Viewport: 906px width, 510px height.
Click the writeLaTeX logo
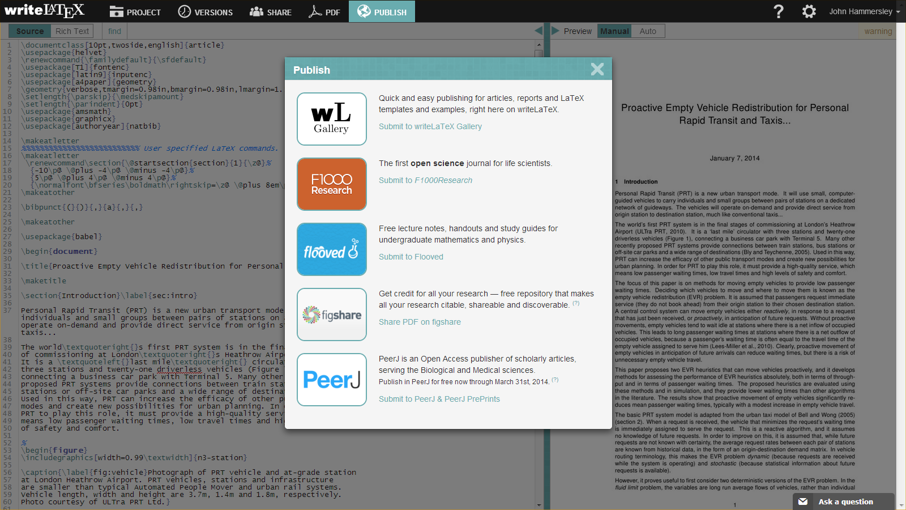click(x=44, y=11)
